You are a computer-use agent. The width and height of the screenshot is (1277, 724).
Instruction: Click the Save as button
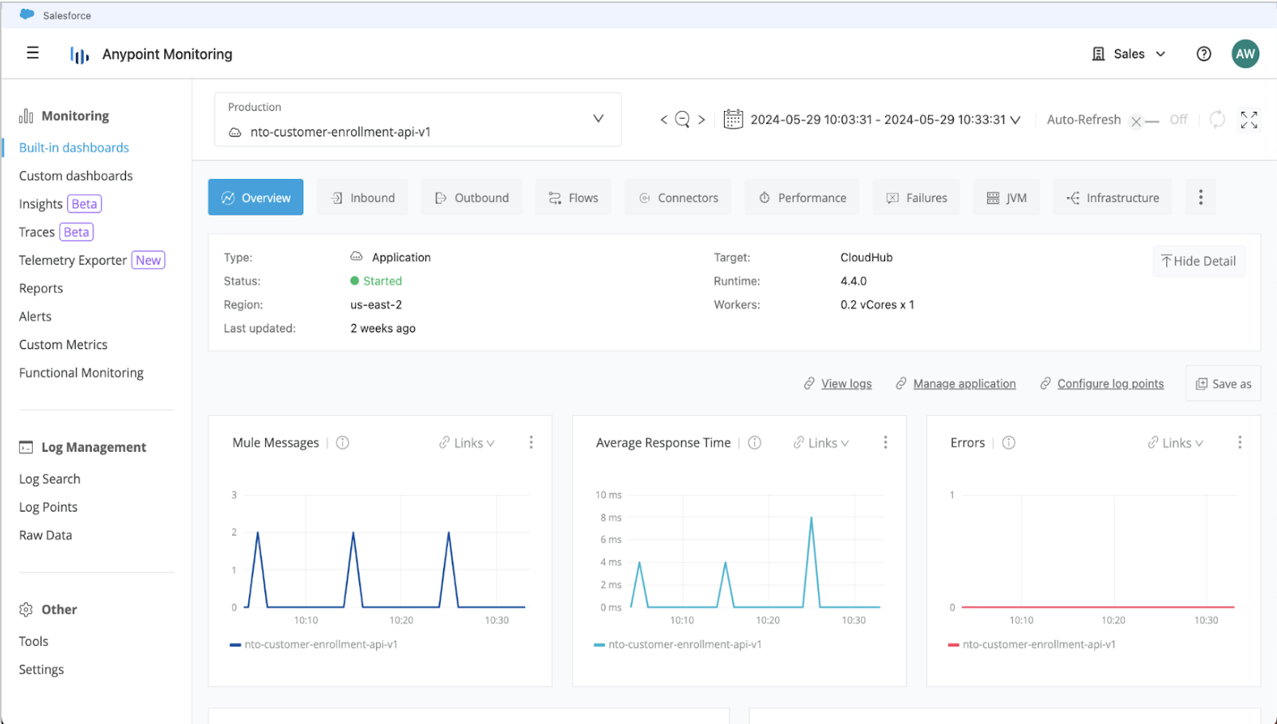point(1223,383)
